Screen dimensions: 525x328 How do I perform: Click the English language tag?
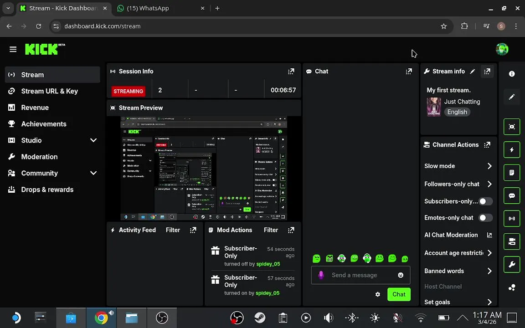point(457,112)
